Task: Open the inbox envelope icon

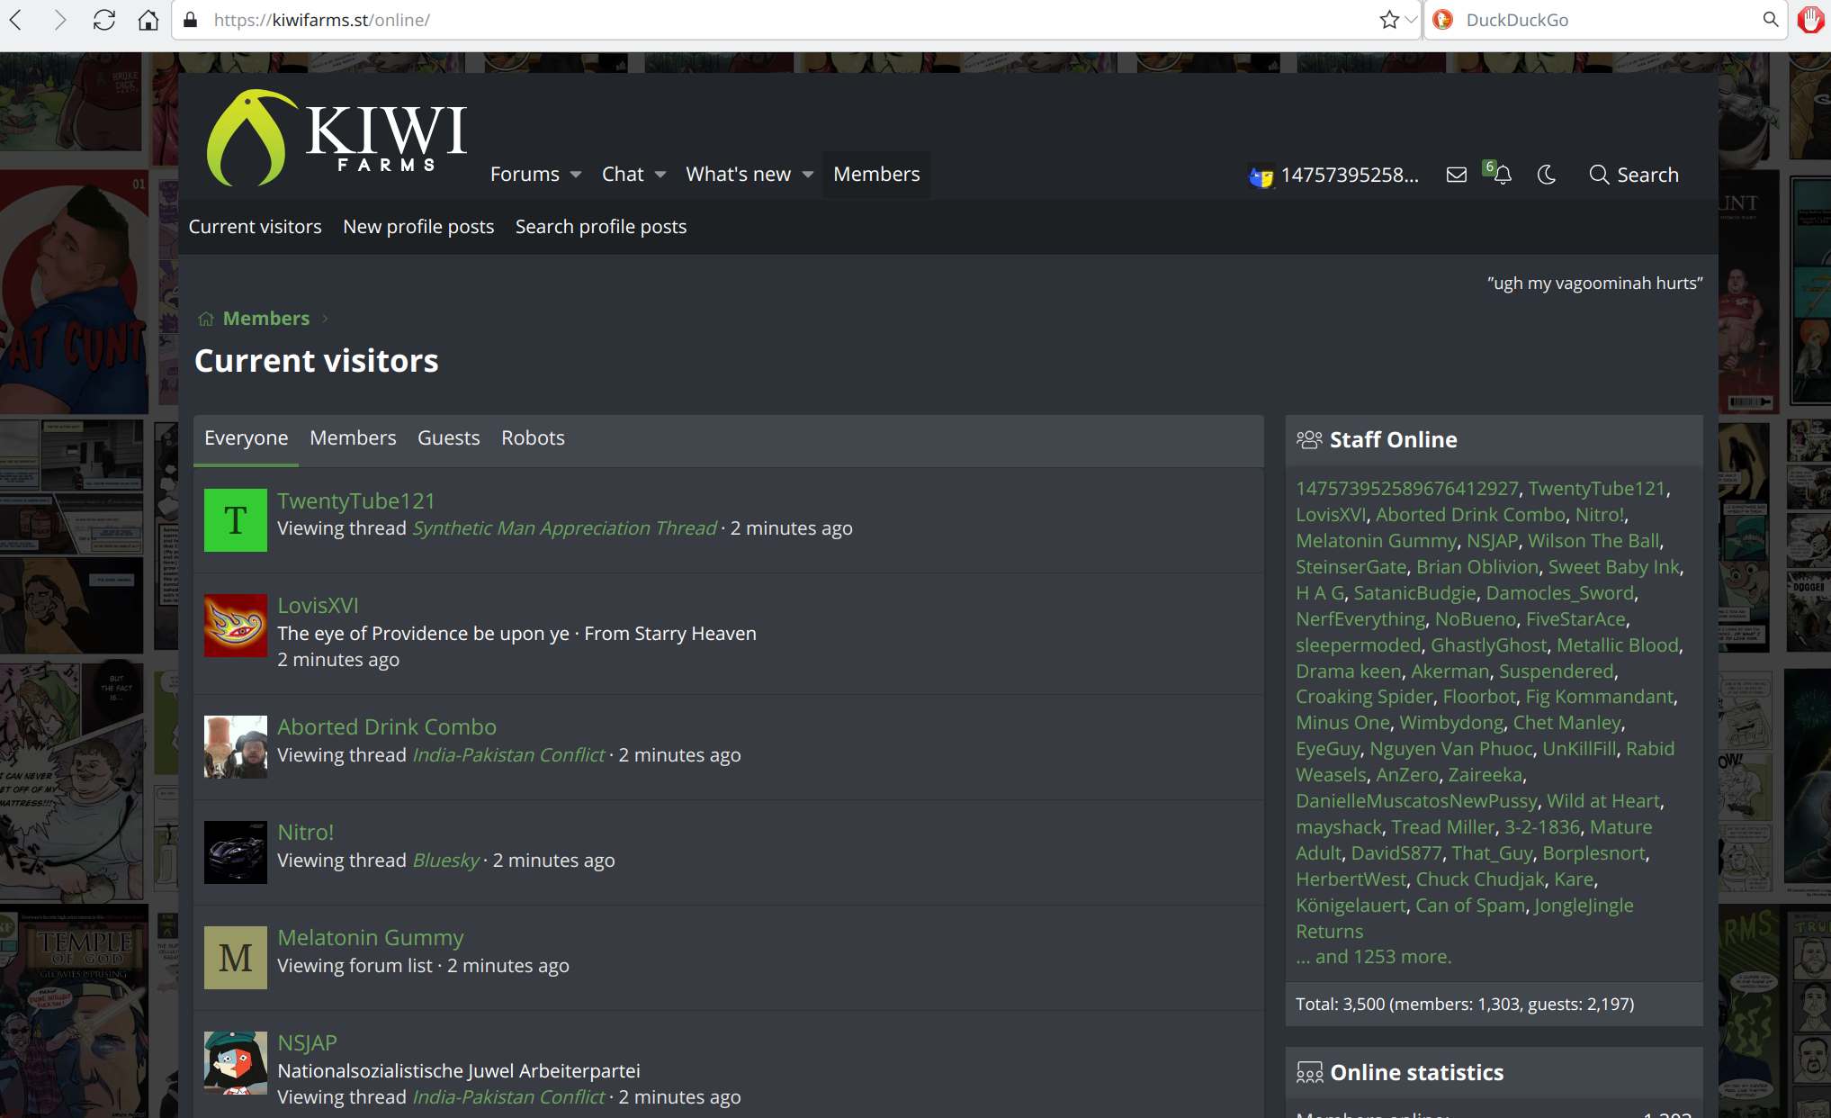Action: (x=1457, y=175)
